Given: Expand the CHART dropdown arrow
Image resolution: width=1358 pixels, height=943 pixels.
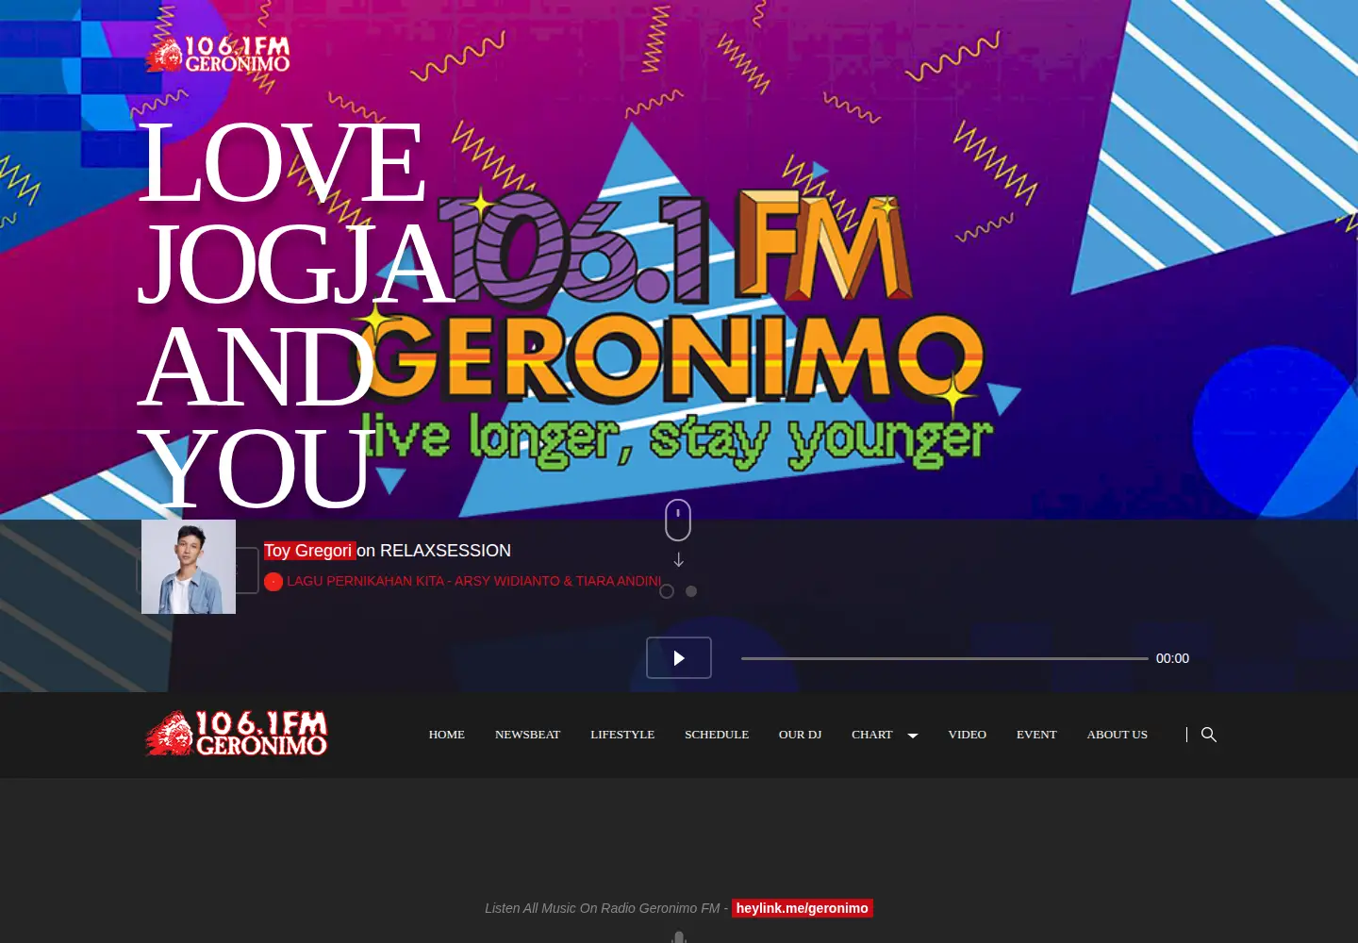Looking at the screenshot, I should 912,736.
